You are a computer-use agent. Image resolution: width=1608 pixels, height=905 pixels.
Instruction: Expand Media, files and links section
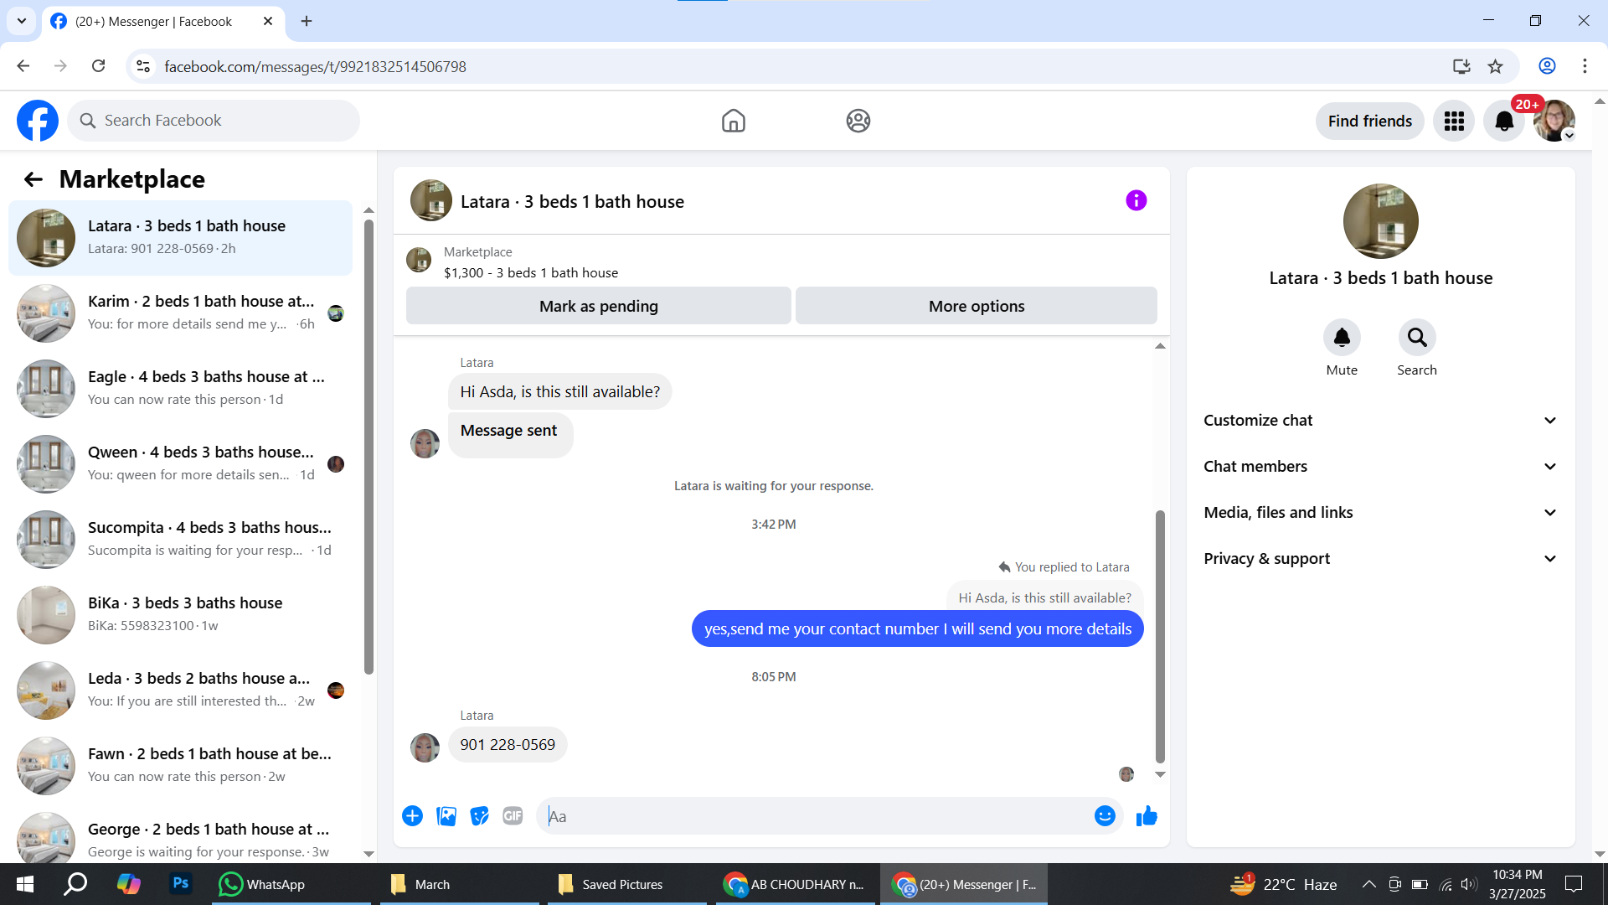click(x=1380, y=513)
